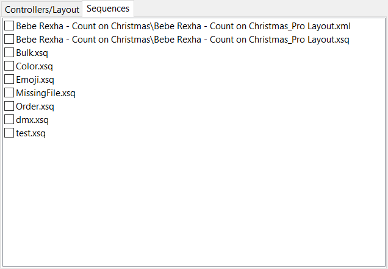Click the Color.xsq filename label
Screen dimensions: 388x269
click(34, 66)
